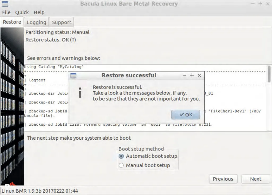Click the 'bacula-file).' log line
272x195 pixels.
[39, 116]
